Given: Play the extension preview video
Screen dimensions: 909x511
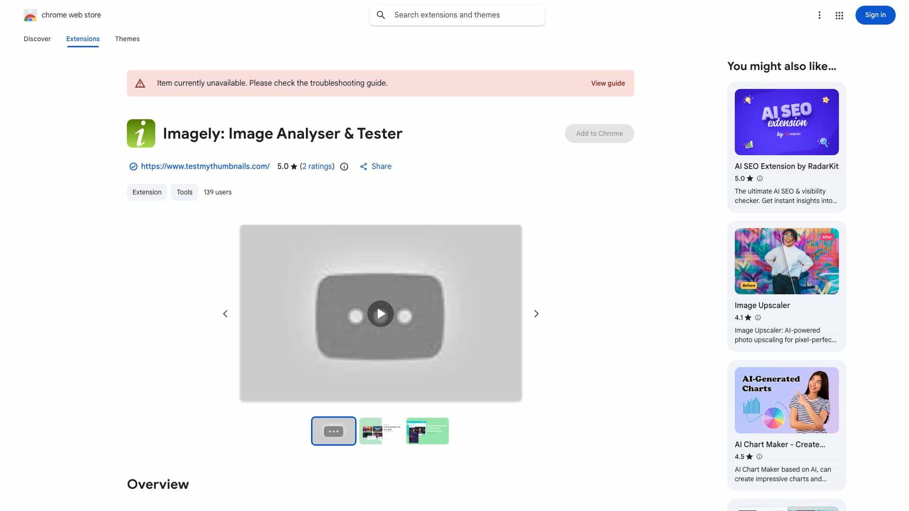Looking at the screenshot, I should (381, 314).
